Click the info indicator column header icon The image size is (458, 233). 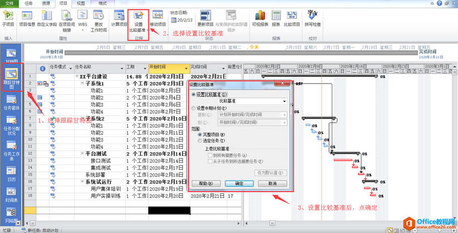tap(42, 69)
